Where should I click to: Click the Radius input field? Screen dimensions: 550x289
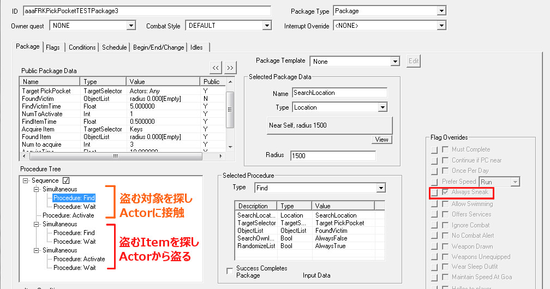(333, 156)
